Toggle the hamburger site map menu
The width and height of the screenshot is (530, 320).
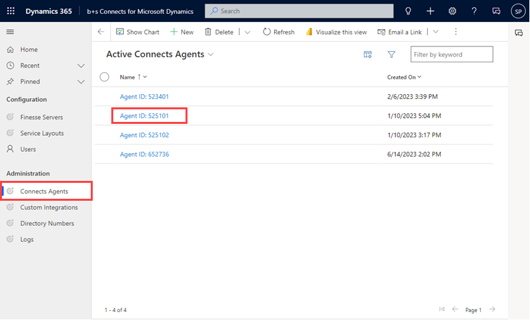tap(10, 32)
